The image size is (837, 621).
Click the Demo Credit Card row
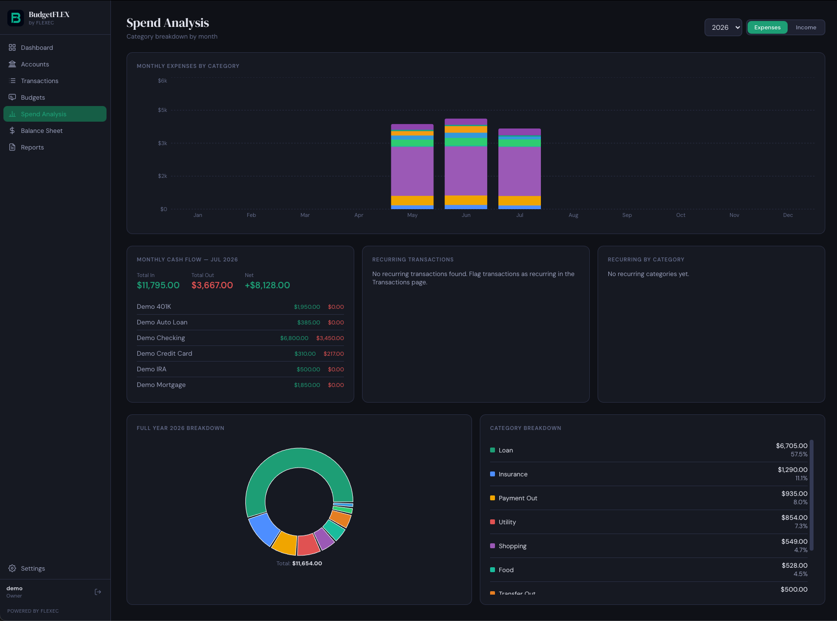click(x=240, y=354)
